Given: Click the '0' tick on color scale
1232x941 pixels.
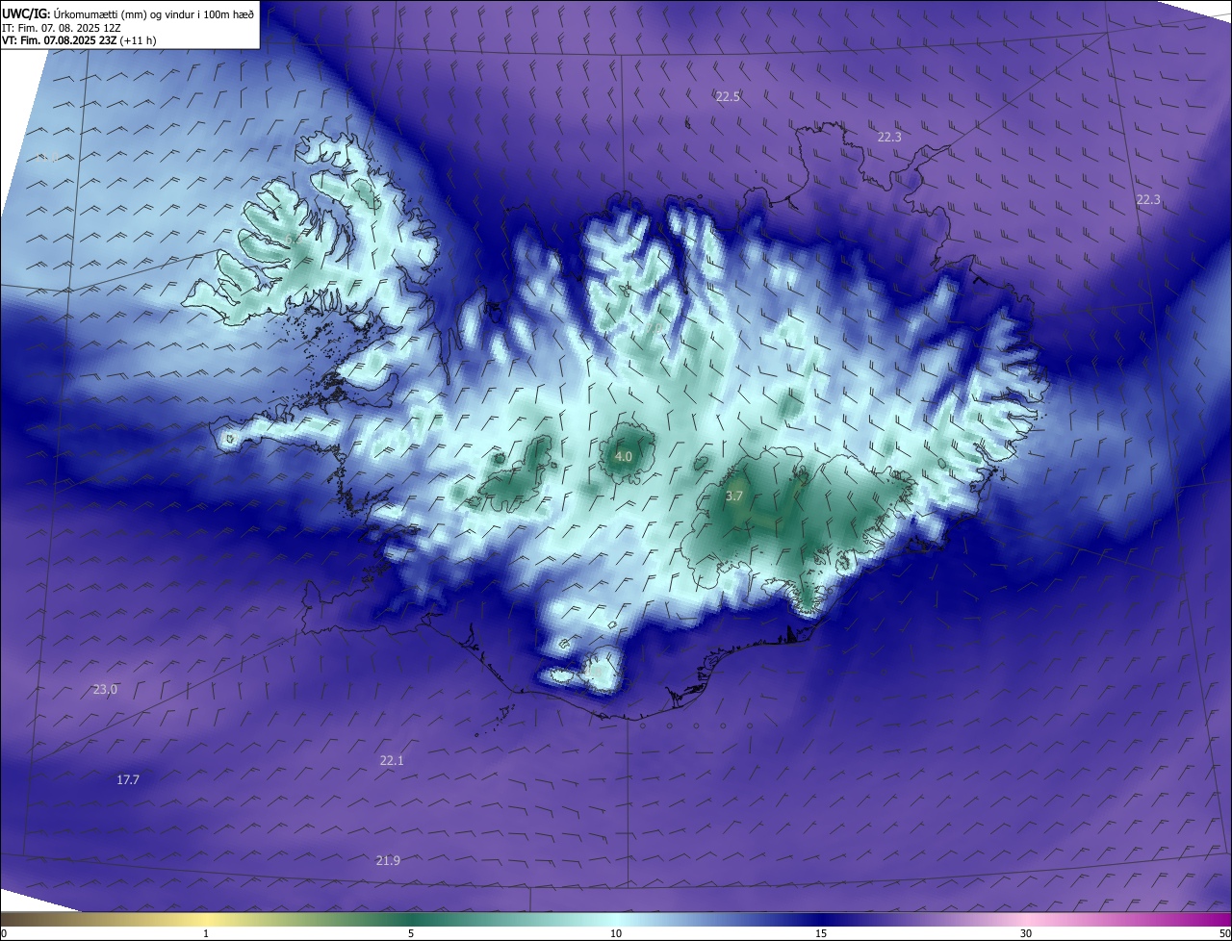Looking at the screenshot, I should (x=4, y=933).
